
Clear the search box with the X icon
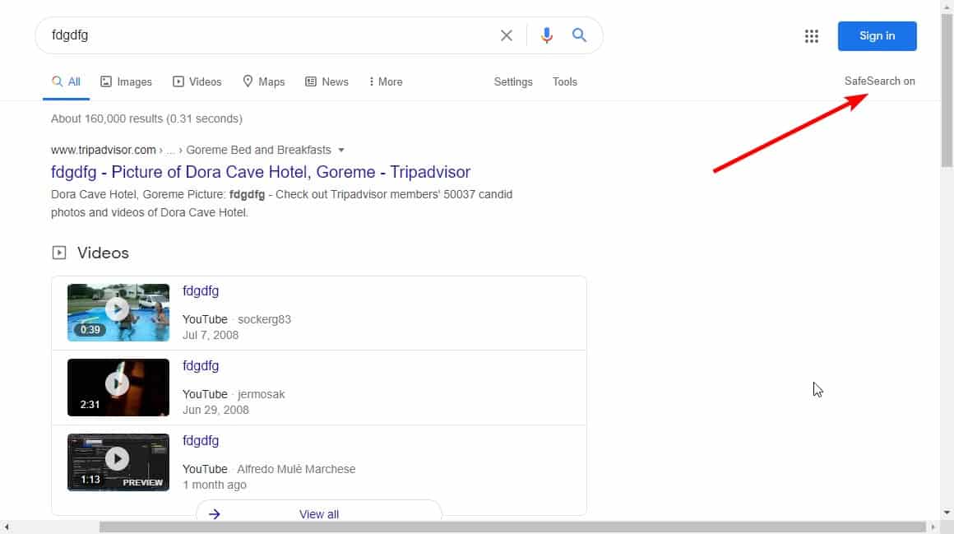[x=507, y=35]
